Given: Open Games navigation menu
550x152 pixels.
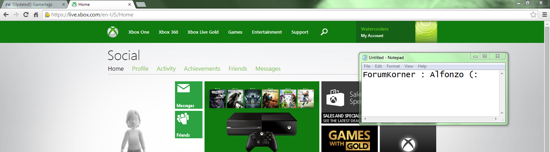Looking at the screenshot, I should 235,32.
